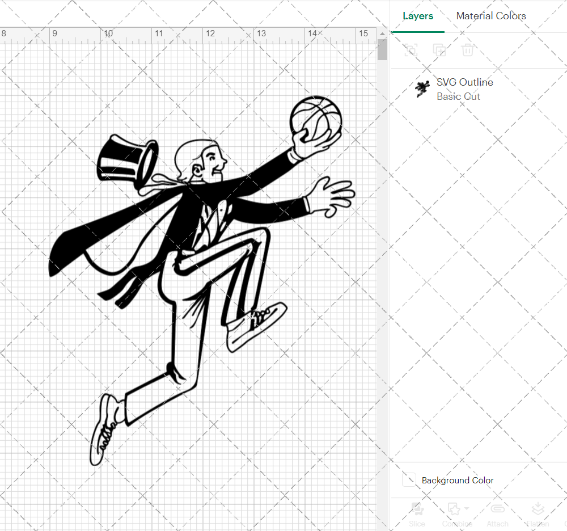Viewport: 567px width, 531px height.
Task: Open the Material Colors tab
Action: click(x=490, y=16)
